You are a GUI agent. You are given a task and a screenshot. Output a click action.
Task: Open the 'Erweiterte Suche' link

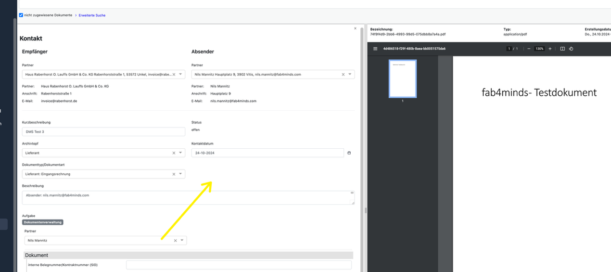click(92, 15)
